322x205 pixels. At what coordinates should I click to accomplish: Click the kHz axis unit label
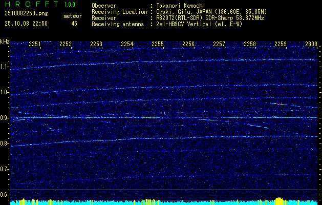click(5, 42)
